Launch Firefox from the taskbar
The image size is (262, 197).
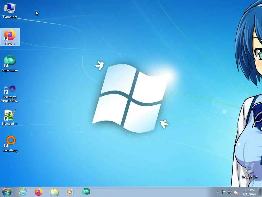(38, 192)
